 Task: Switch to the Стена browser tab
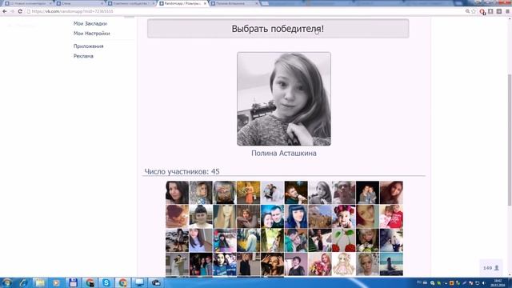79,3
